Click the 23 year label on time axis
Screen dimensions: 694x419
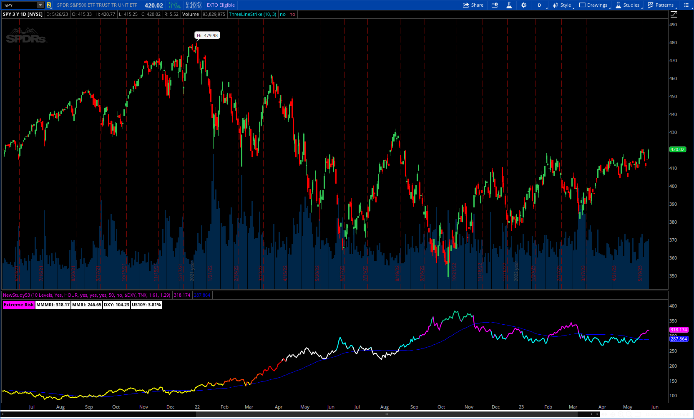(521, 407)
